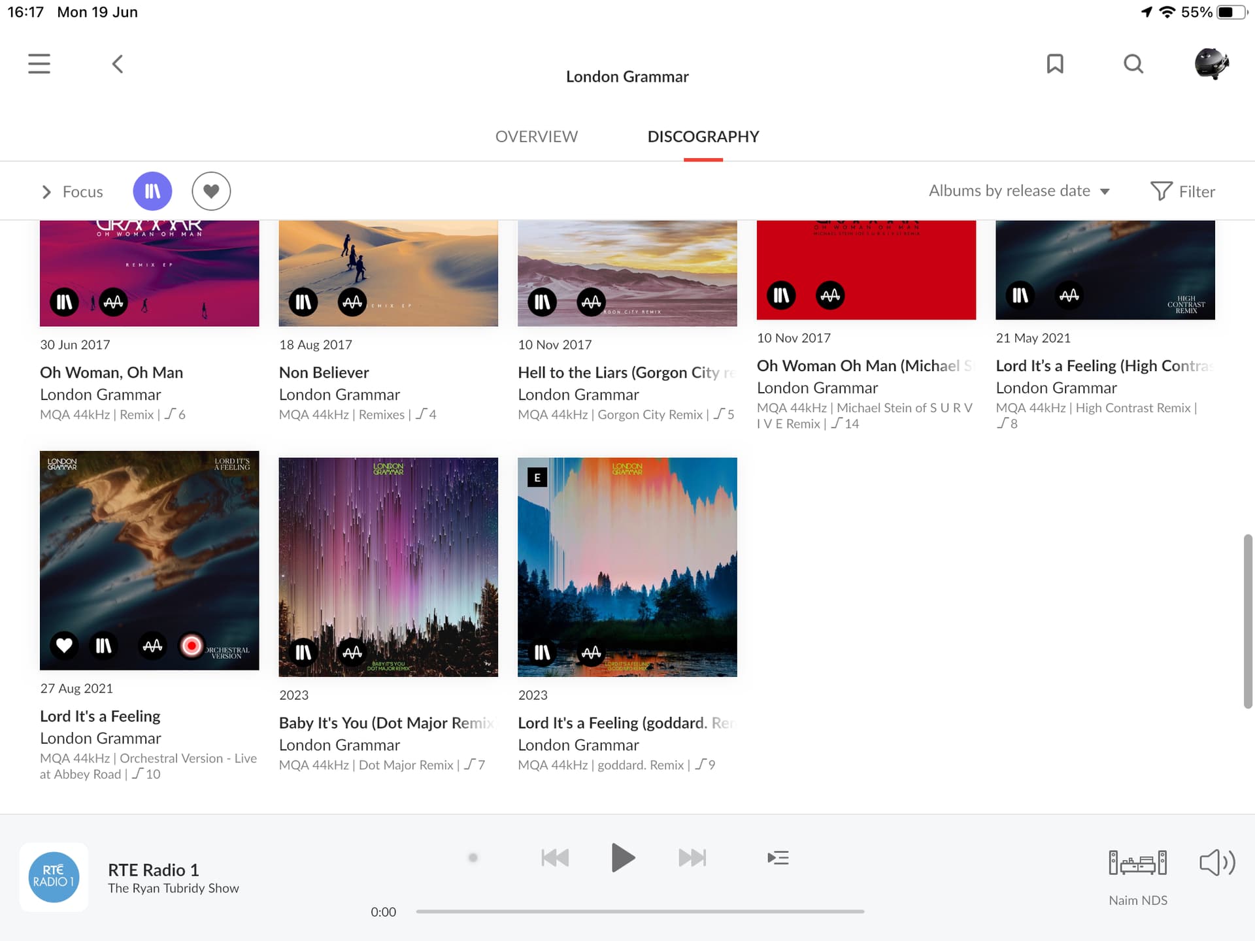Adjust volume for Naim NDS output
The image size is (1255, 941).
pos(1216,863)
